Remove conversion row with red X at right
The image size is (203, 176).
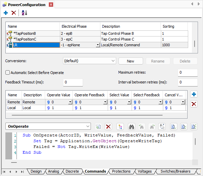pyautogui.click(x=194, y=104)
